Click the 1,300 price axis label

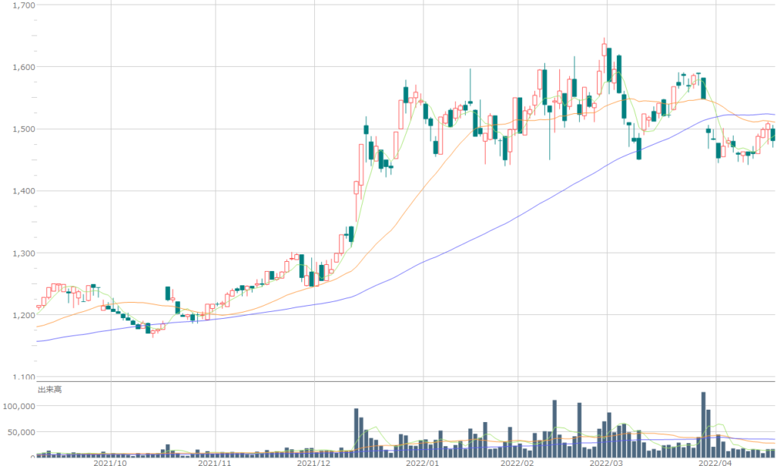[x=24, y=253]
